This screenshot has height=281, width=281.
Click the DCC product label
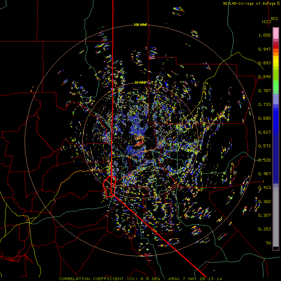coord(274,19)
